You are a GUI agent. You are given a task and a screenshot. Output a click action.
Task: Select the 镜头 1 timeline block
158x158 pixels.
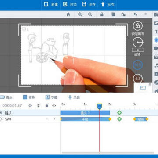85,113
